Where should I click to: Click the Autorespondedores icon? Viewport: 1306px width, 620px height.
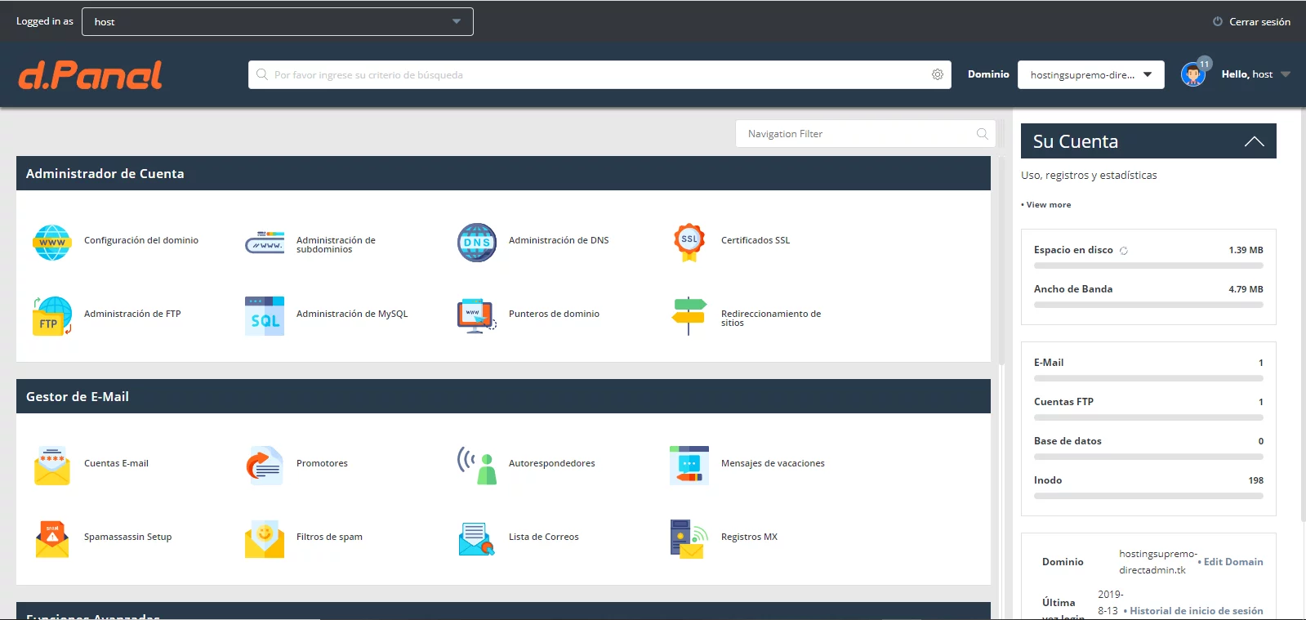pos(477,466)
